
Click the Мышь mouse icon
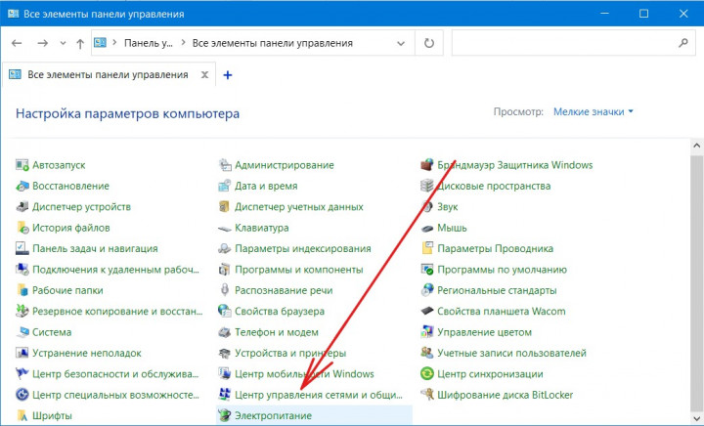tap(428, 228)
